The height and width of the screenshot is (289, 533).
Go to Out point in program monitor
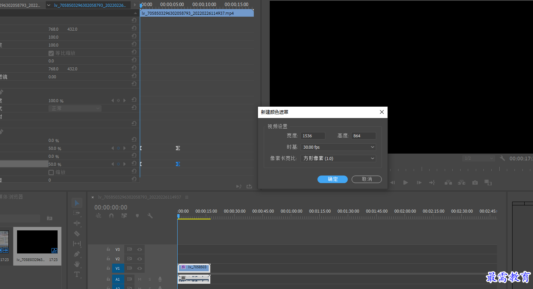tap(432, 182)
